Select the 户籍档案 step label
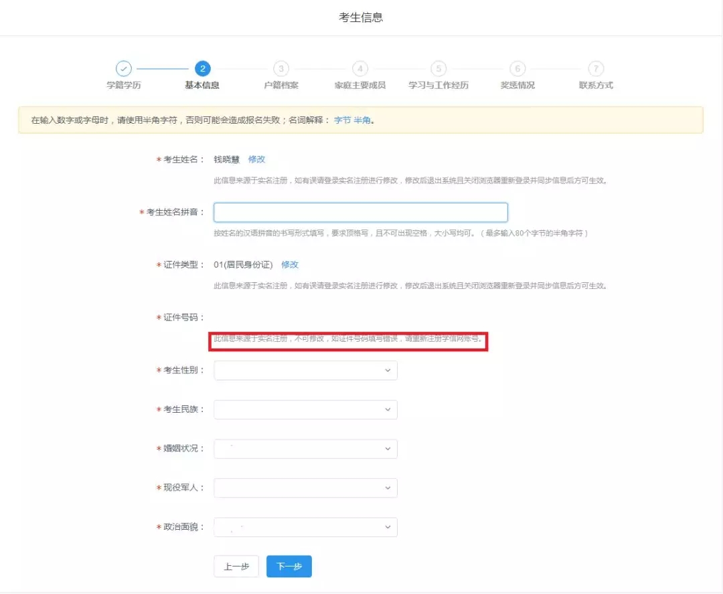 [281, 86]
